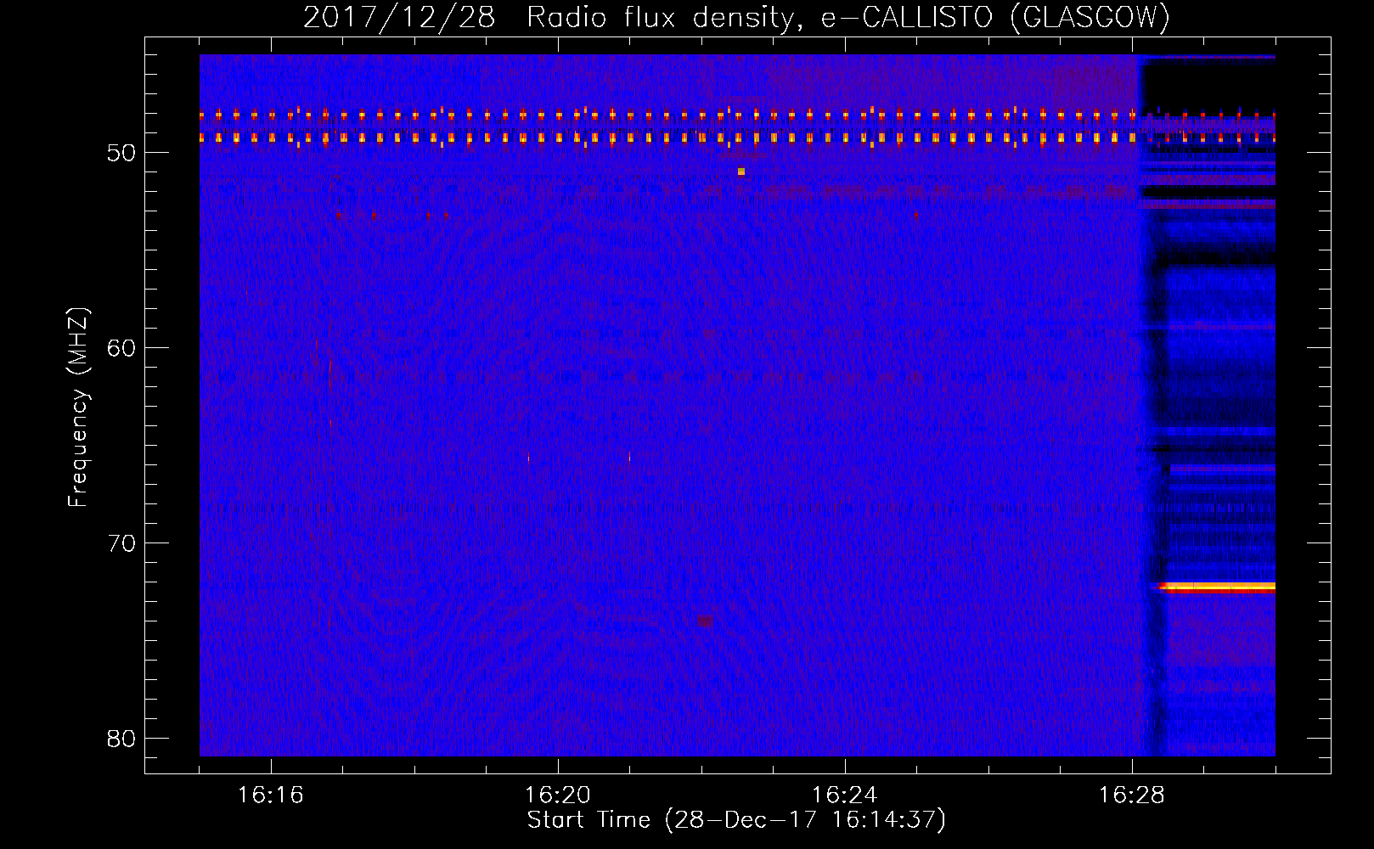
Task: Click the 70 frequency tick label
Action: pyautogui.click(x=122, y=543)
